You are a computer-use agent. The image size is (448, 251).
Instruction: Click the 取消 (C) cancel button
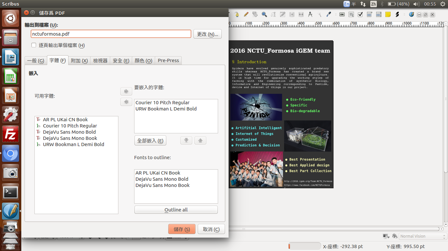211,229
